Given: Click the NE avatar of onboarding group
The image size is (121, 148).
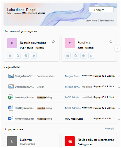Looking at the screenshot, I should click(x=70, y=141).
